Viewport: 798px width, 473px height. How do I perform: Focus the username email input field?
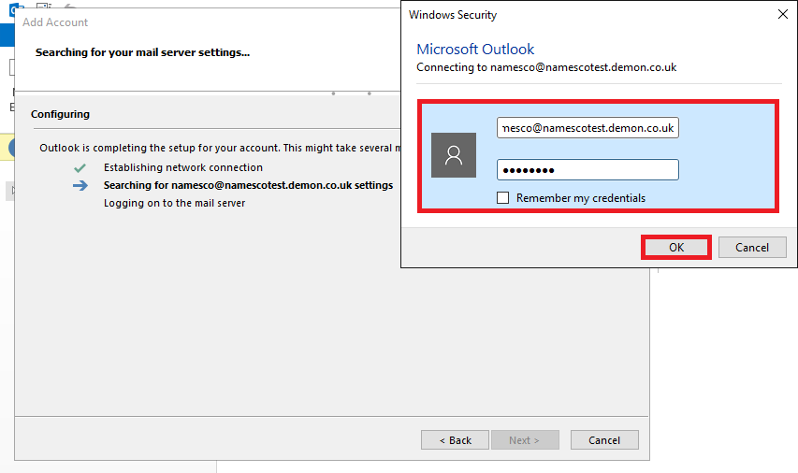[588, 128]
